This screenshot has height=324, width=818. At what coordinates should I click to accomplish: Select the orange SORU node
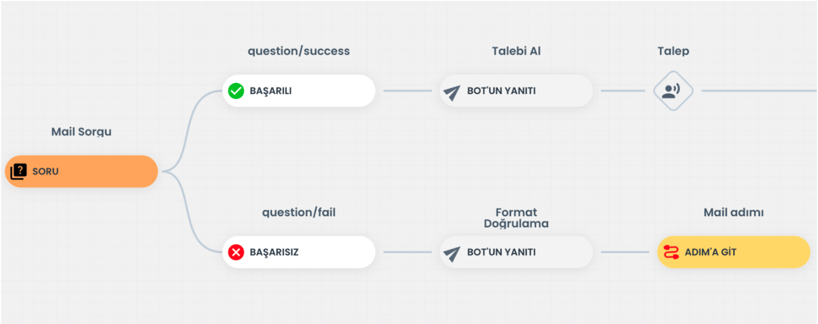pos(82,172)
